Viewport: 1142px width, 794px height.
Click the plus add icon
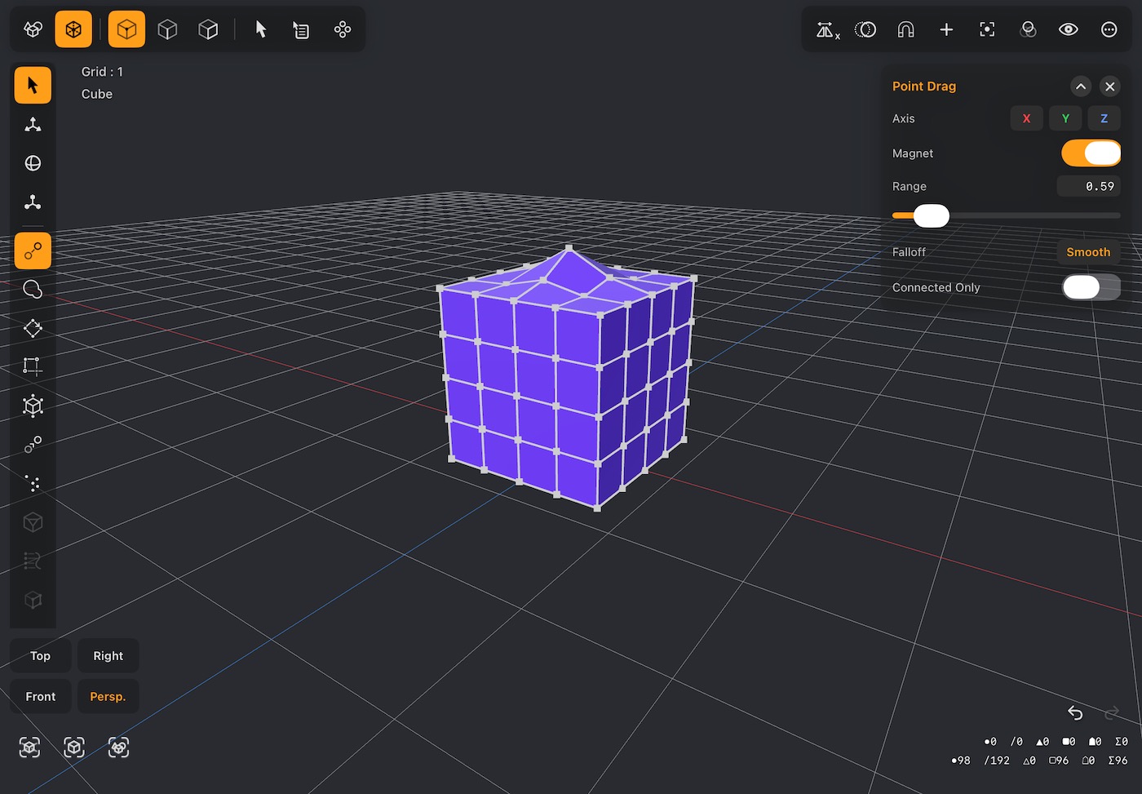tap(946, 30)
